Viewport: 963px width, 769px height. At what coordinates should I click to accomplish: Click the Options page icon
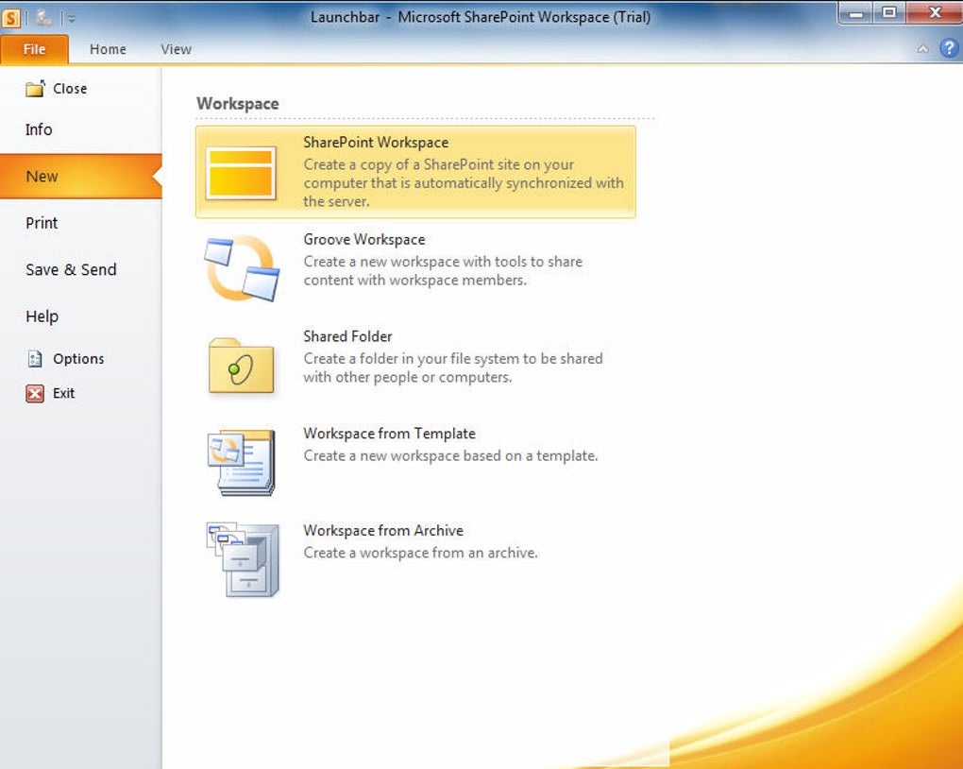35,358
